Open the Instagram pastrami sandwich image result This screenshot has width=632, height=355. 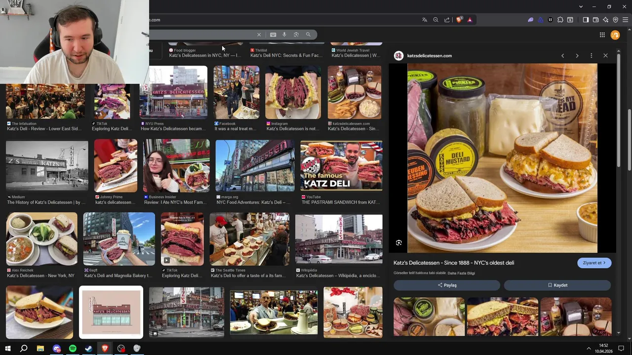coord(293,92)
